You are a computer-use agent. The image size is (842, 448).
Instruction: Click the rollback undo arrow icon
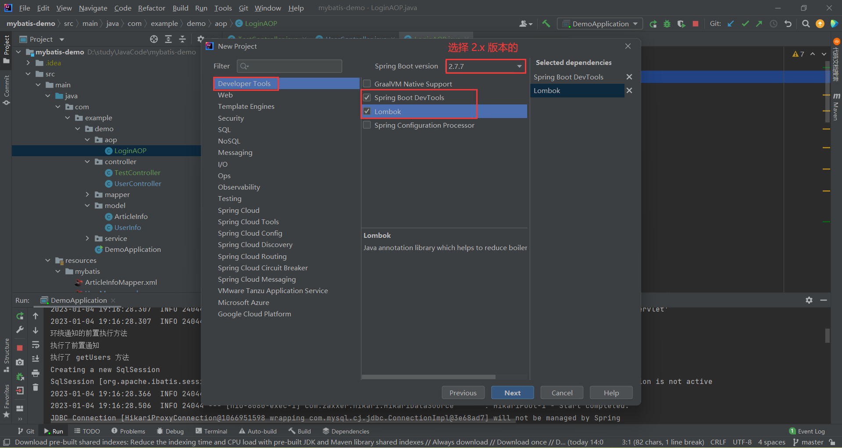pyautogui.click(x=788, y=24)
